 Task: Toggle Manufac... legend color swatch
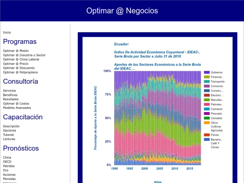tap(207, 100)
